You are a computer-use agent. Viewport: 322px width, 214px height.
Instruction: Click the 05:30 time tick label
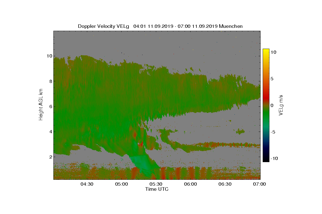pyautogui.click(x=156, y=184)
